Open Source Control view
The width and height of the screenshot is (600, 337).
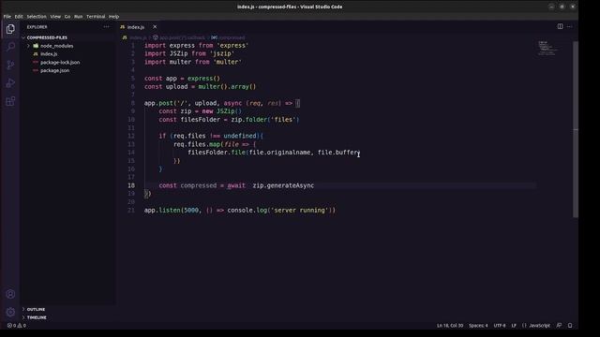coord(10,65)
